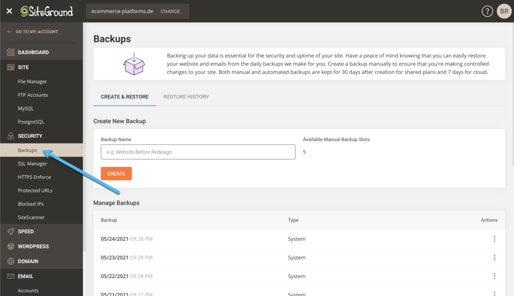Click the Create New Backup heading
This screenshot has width=514, height=296.
click(x=119, y=121)
